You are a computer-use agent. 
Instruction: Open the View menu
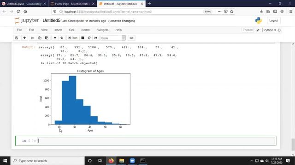click(44, 30)
